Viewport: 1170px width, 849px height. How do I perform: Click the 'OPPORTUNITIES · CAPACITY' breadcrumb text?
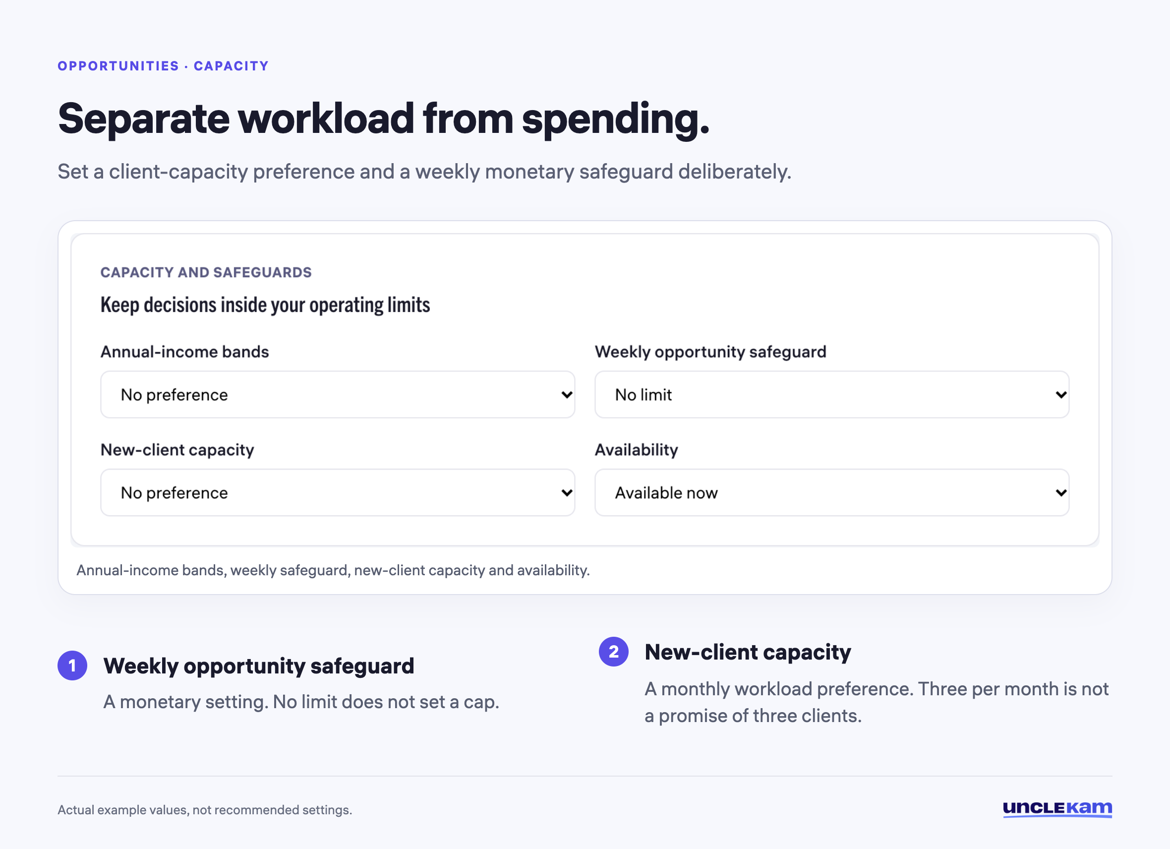click(x=163, y=66)
